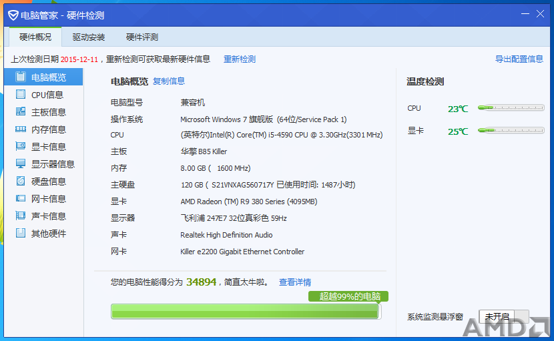Click the 温度检测 heading

click(425, 81)
